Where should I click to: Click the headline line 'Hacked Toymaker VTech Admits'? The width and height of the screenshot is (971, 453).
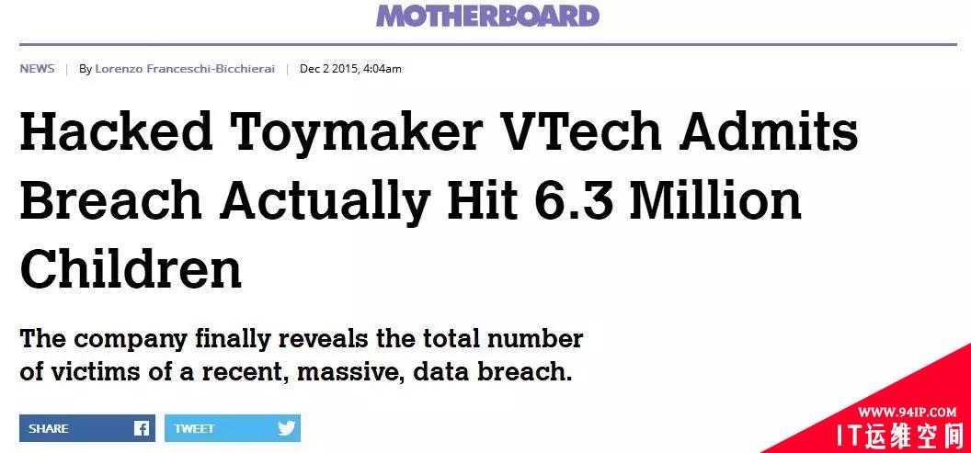coord(439,132)
